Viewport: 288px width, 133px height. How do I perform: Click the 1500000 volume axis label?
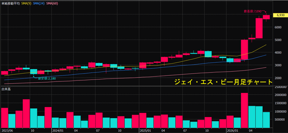(x=280, y=103)
